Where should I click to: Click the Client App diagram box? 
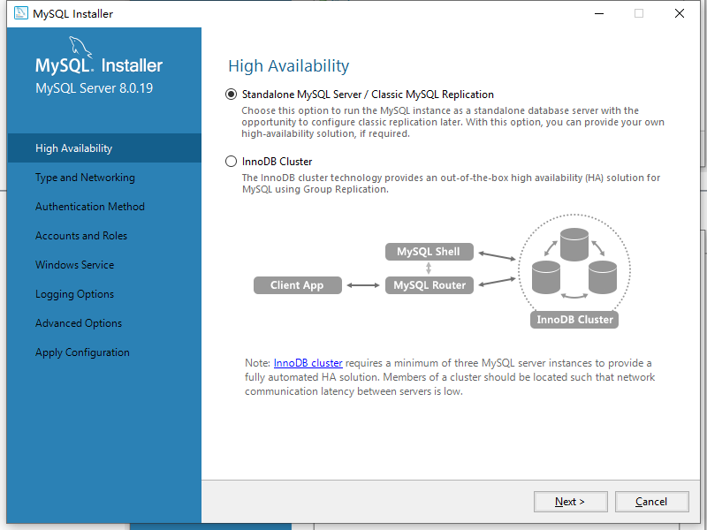pyautogui.click(x=298, y=285)
